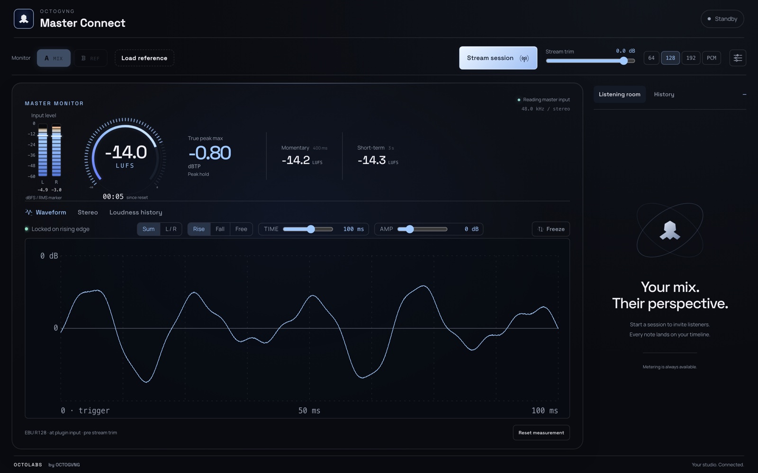Switch monitor to A Mix
This screenshot has height=473, width=758.
[54, 58]
